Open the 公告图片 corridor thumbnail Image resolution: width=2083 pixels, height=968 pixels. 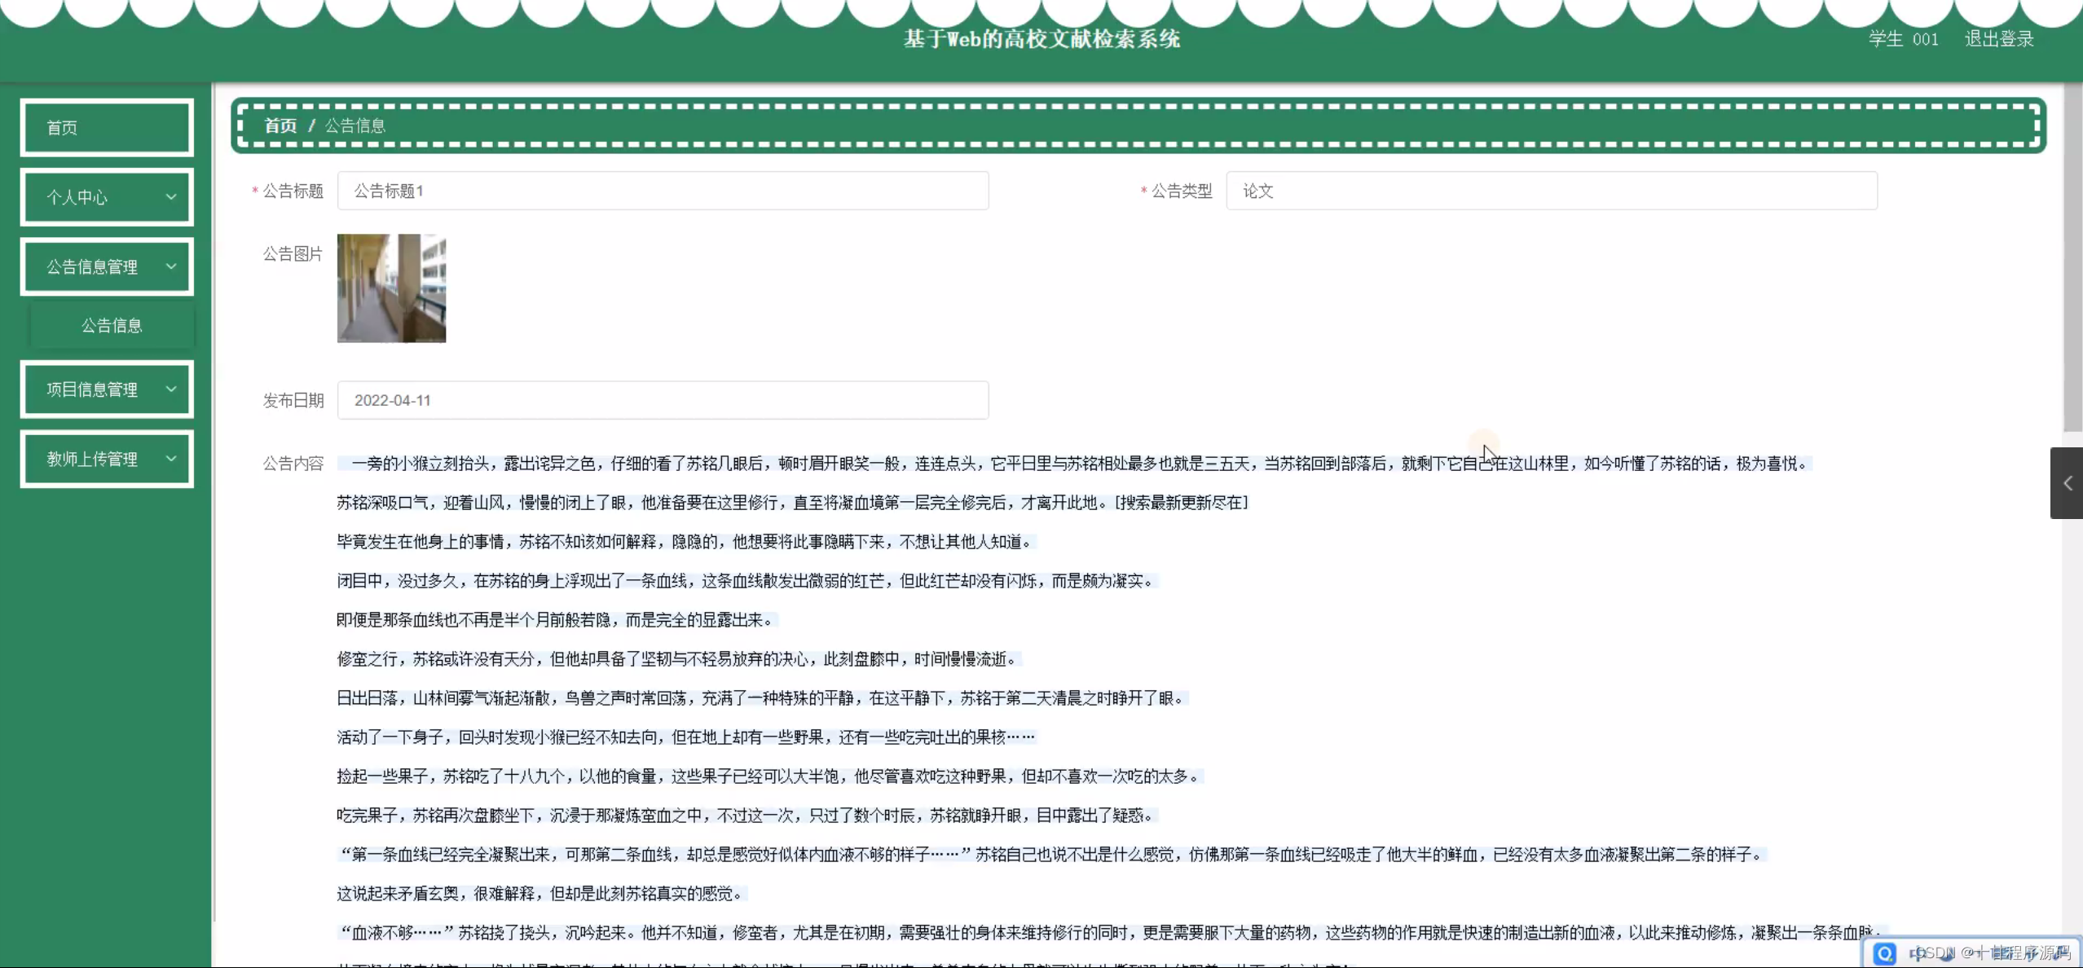click(x=391, y=288)
